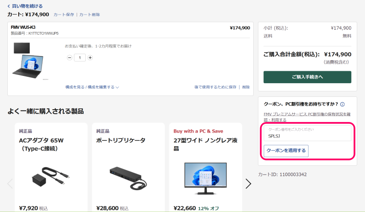The width and height of the screenshot is (365, 212).
Task: Select Buy with a PC & Save label
Action: tap(198, 131)
